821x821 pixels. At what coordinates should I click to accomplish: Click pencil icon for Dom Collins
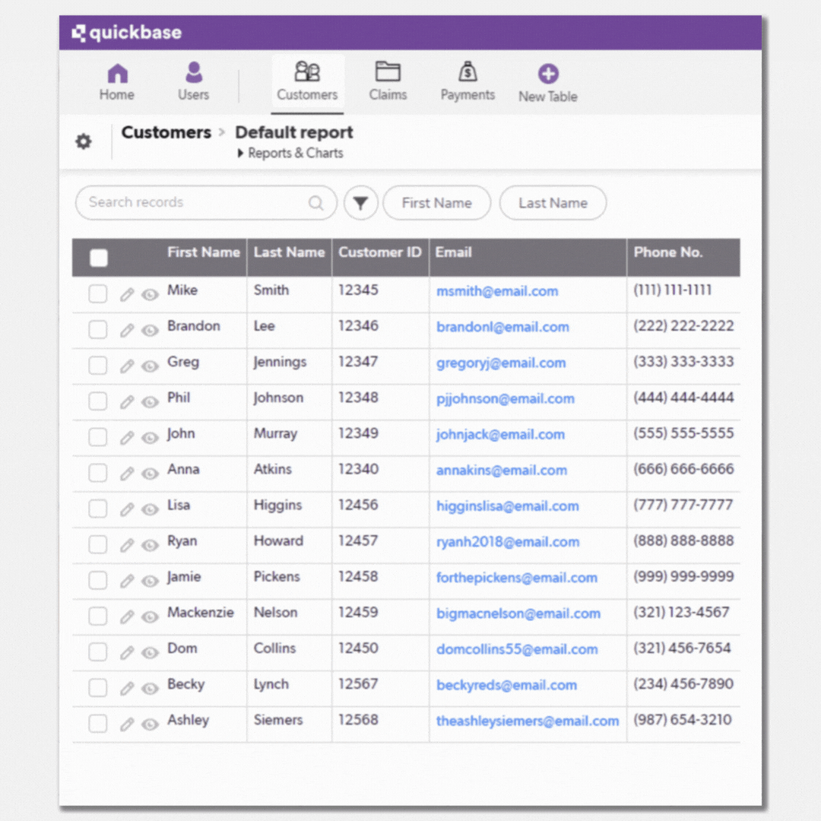[127, 652]
